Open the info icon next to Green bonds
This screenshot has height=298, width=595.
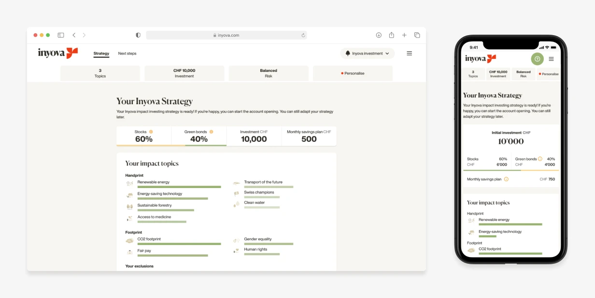tap(211, 132)
